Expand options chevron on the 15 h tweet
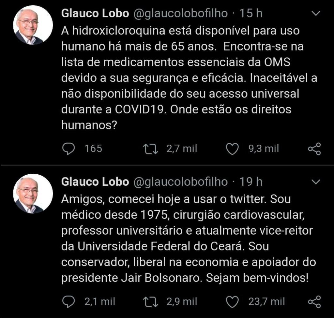The height and width of the screenshot is (318, 334). coord(316,14)
